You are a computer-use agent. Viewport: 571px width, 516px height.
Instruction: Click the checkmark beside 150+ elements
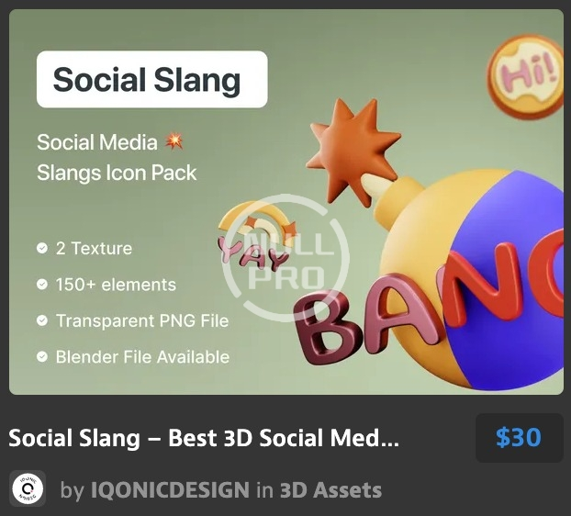42,284
